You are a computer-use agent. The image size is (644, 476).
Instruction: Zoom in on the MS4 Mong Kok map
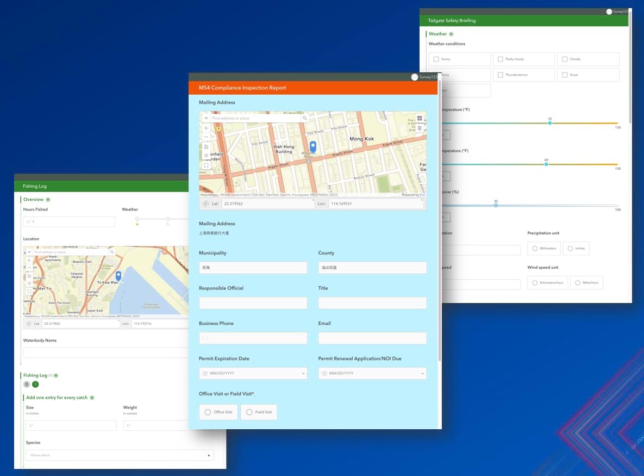pyautogui.click(x=206, y=128)
